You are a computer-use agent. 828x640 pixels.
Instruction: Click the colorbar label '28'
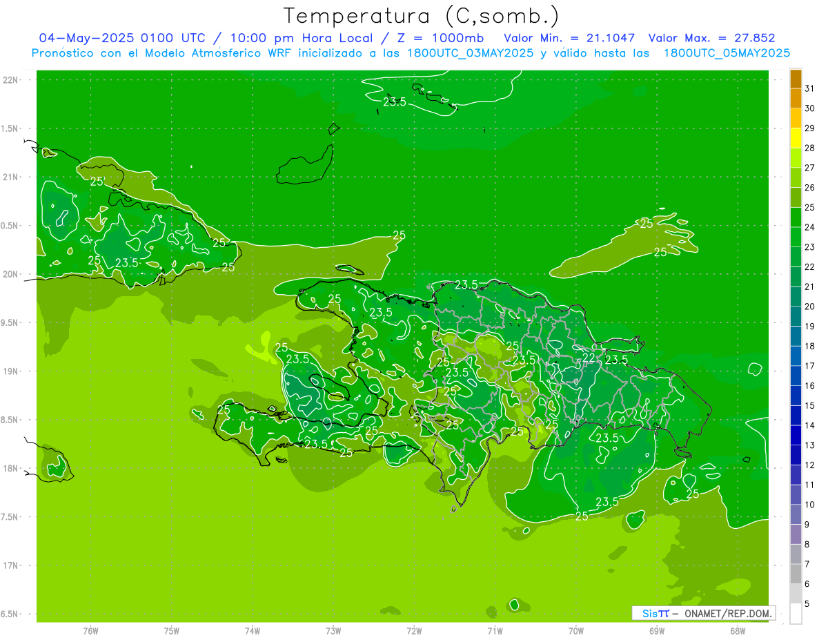[x=810, y=148]
